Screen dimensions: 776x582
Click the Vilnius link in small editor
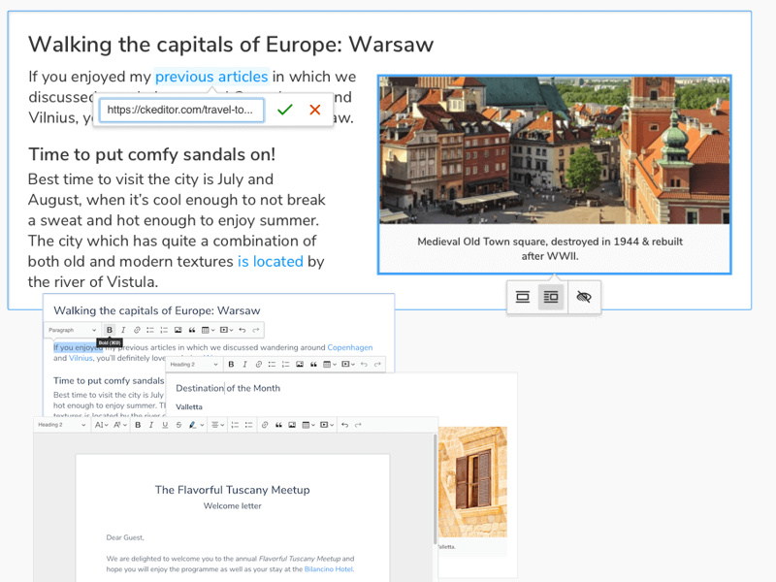coord(81,358)
